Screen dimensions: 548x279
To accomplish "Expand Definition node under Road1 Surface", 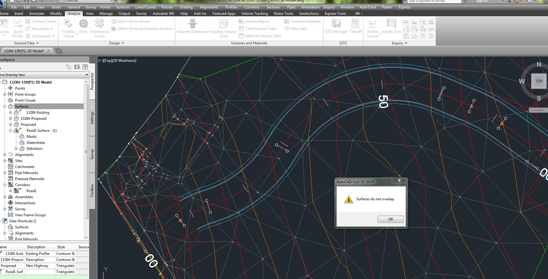I will 16,149.
